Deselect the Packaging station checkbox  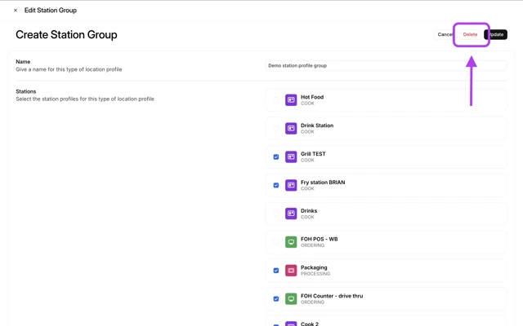click(276, 271)
